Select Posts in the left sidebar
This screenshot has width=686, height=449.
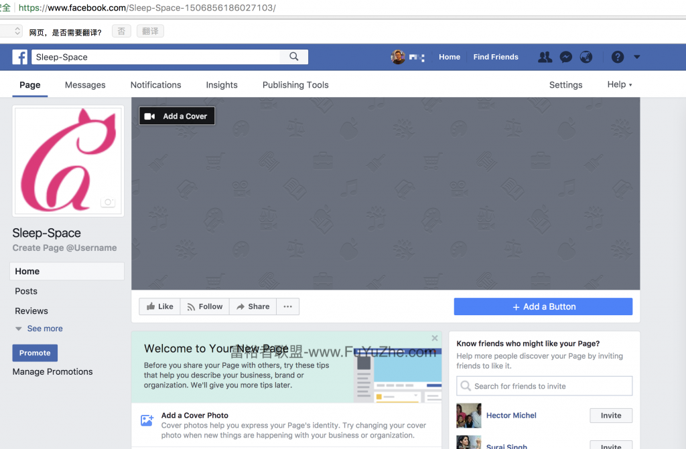point(26,291)
